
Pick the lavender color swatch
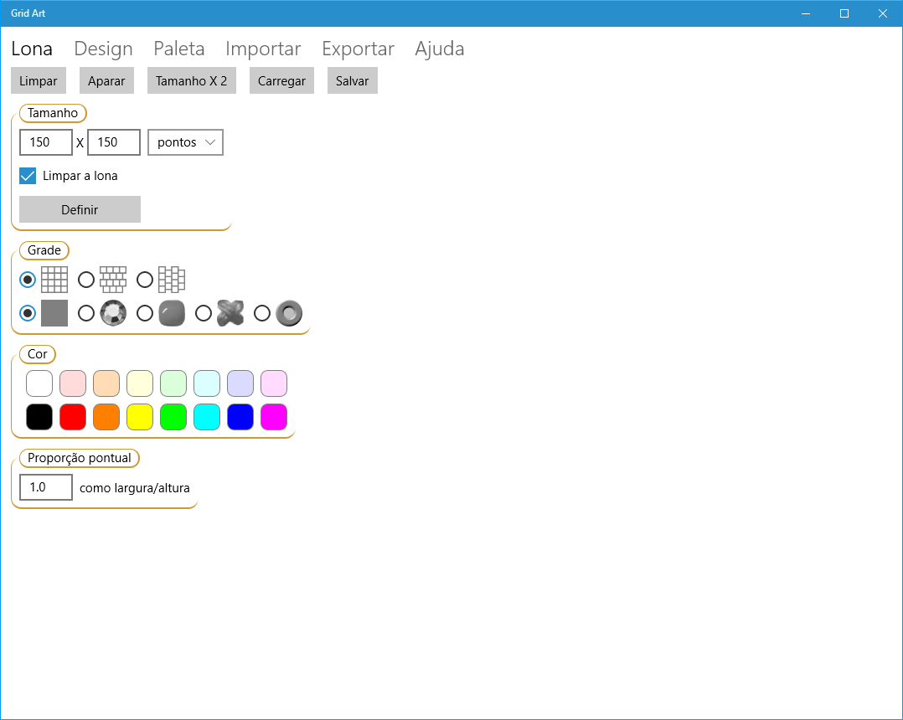pyautogui.click(x=240, y=383)
